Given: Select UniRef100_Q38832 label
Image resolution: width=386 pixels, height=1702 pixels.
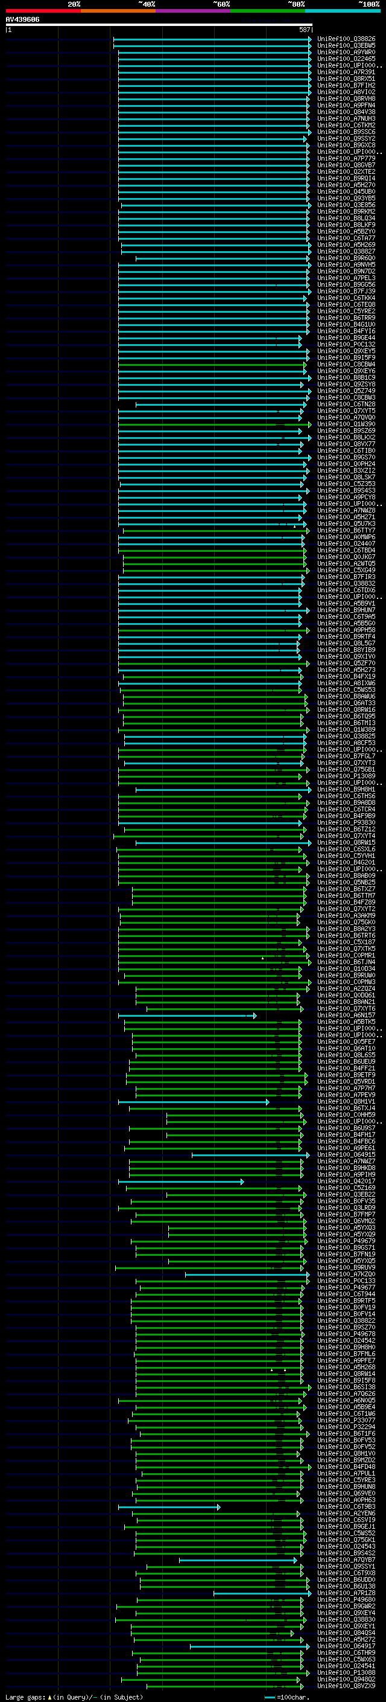Looking at the screenshot, I should click(346, 583).
